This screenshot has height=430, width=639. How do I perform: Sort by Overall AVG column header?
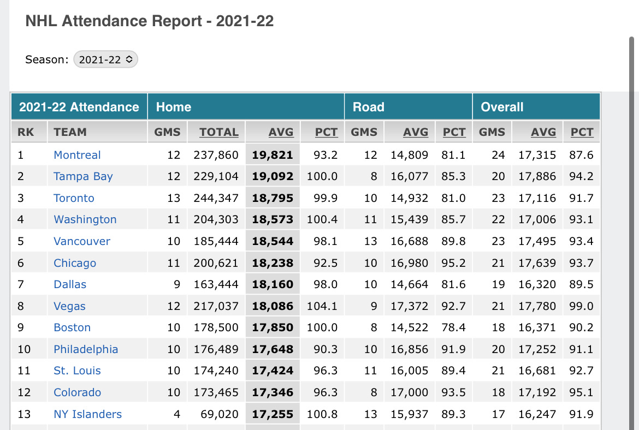point(543,132)
